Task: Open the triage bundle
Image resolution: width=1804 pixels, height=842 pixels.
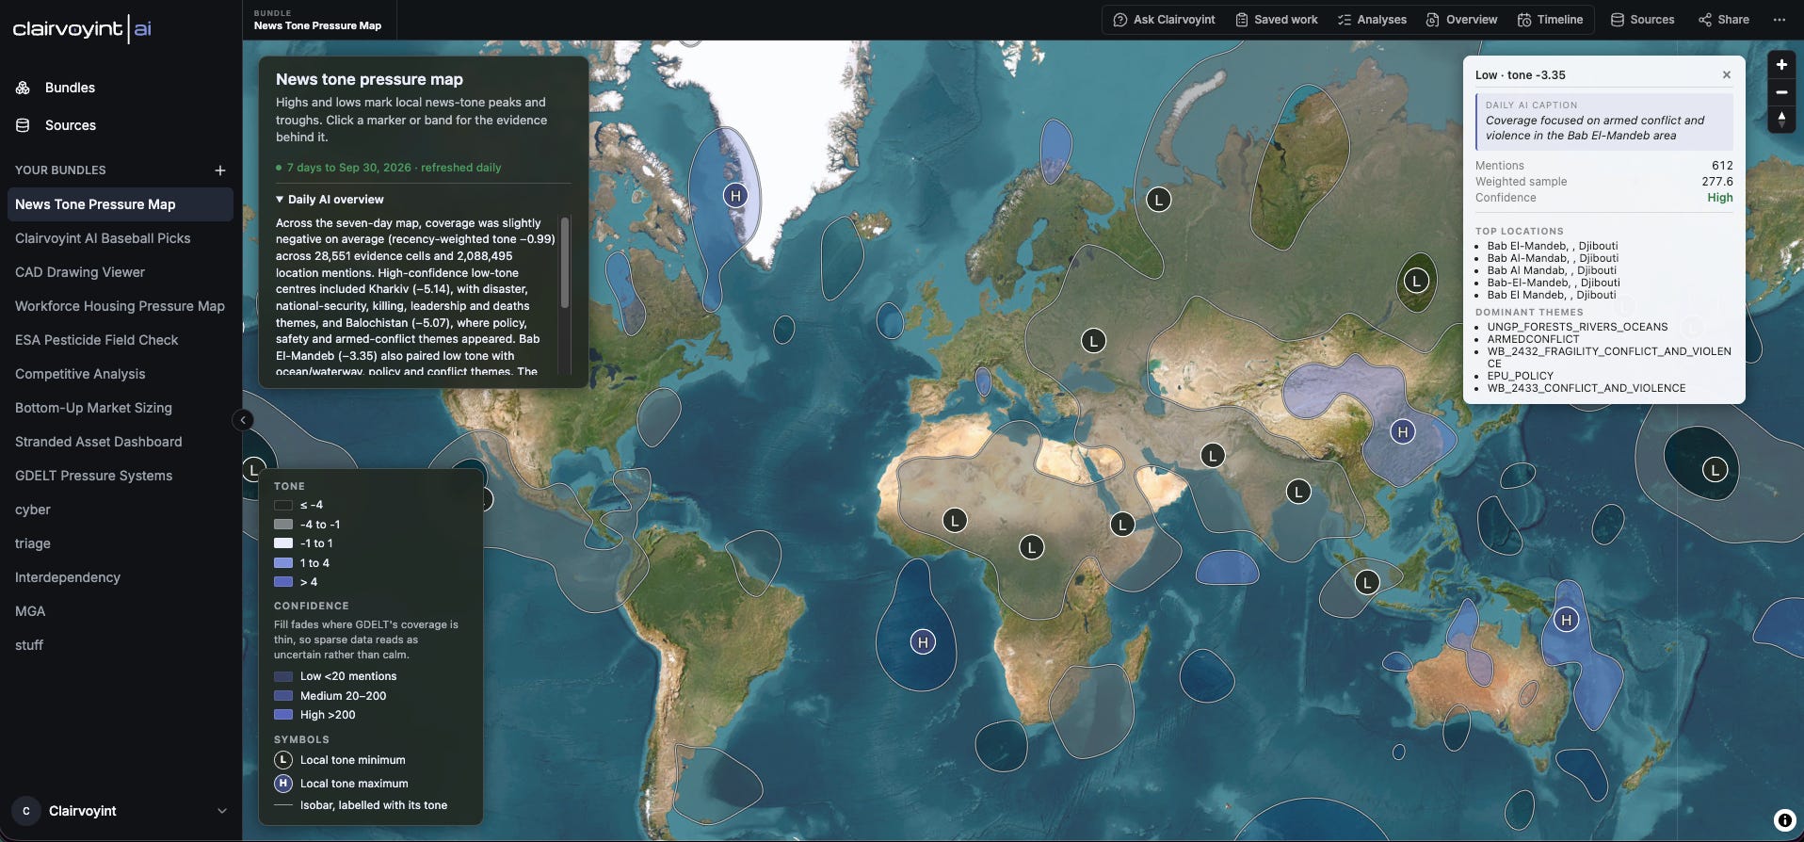Action: click(x=121, y=543)
